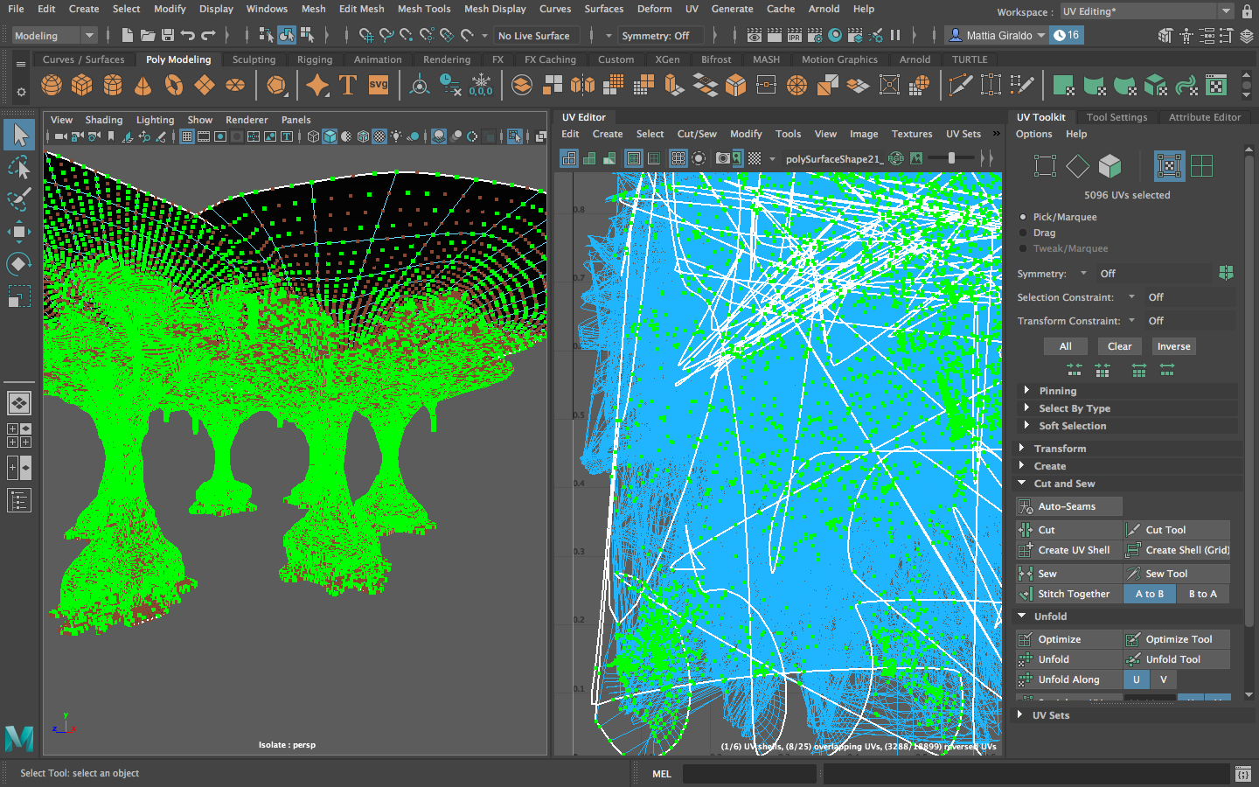The width and height of the screenshot is (1259, 787).
Task: Switch to the Sculpting shelf tab
Action: click(254, 59)
